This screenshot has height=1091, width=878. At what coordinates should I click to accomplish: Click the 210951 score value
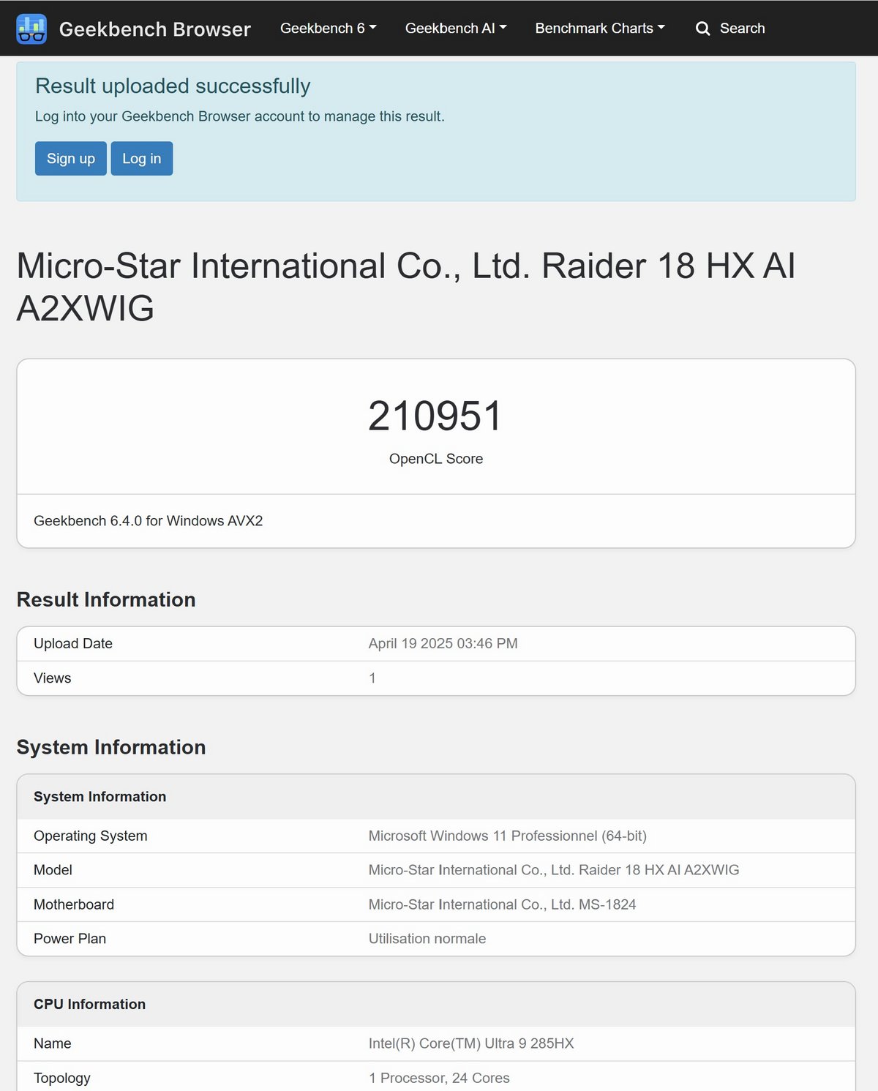click(436, 416)
